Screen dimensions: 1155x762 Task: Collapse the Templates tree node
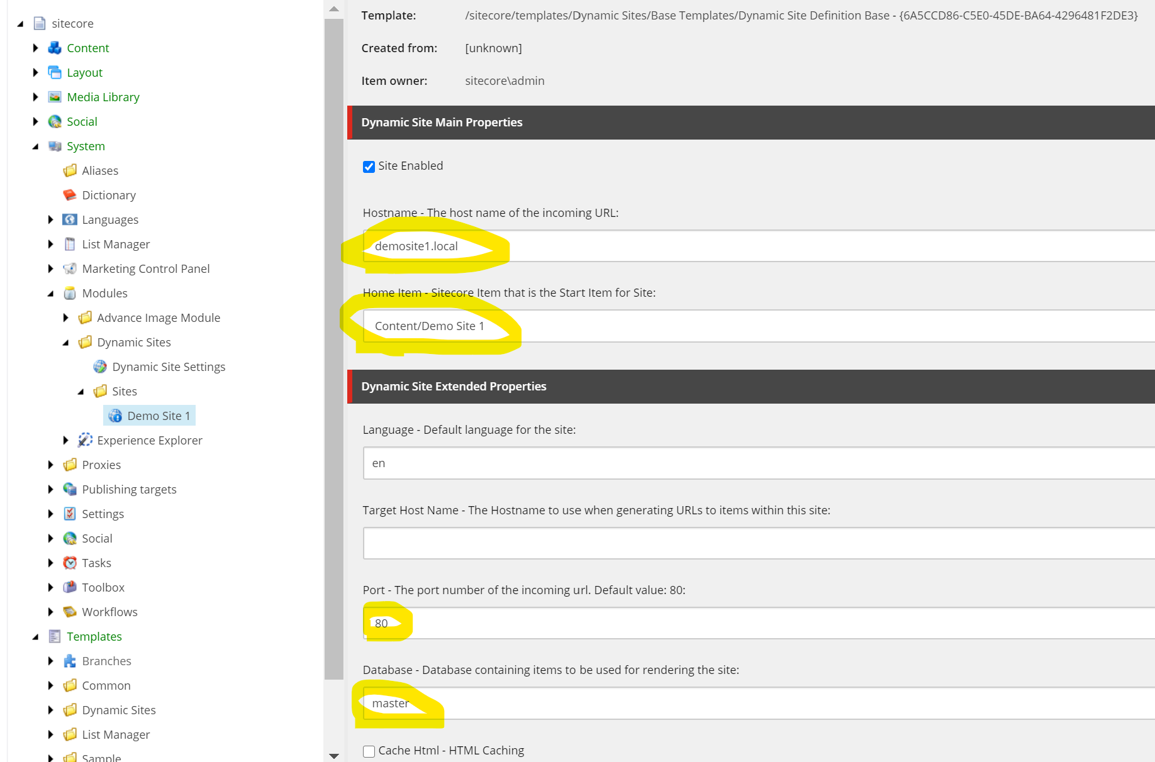click(x=35, y=637)
